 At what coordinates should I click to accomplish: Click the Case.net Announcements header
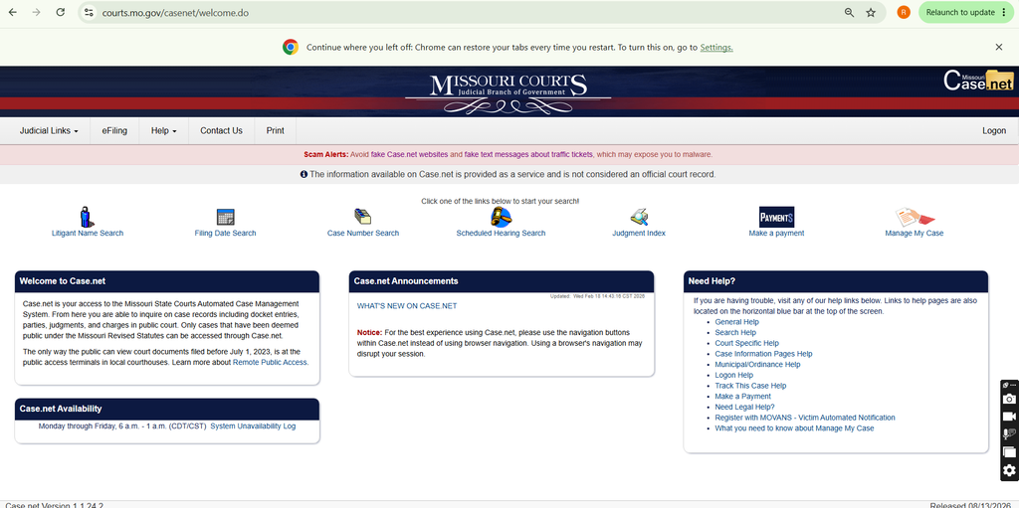click(502, 281)
